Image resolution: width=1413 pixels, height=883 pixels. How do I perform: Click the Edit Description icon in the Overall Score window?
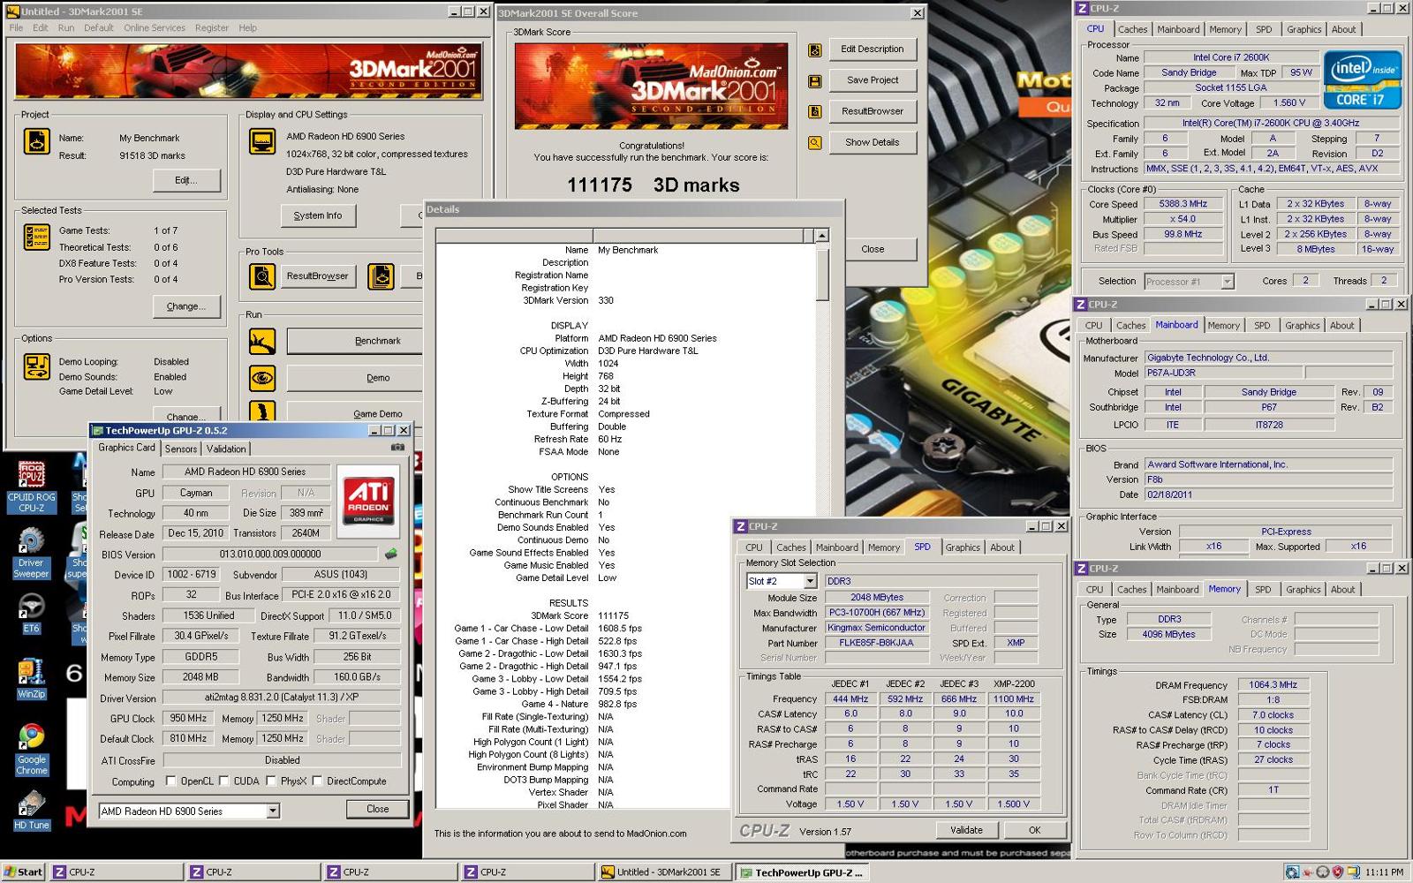(x=815, y=50)
